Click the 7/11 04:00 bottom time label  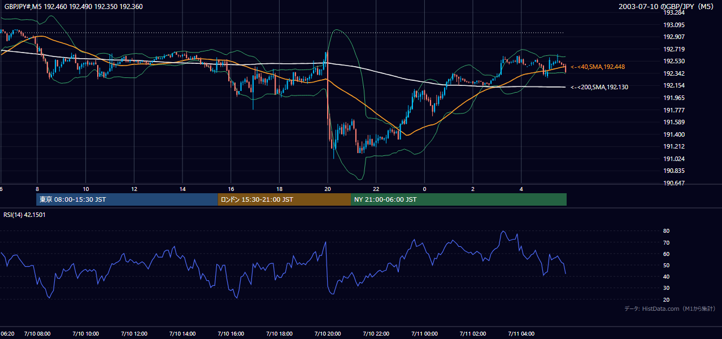click(521, 334)
